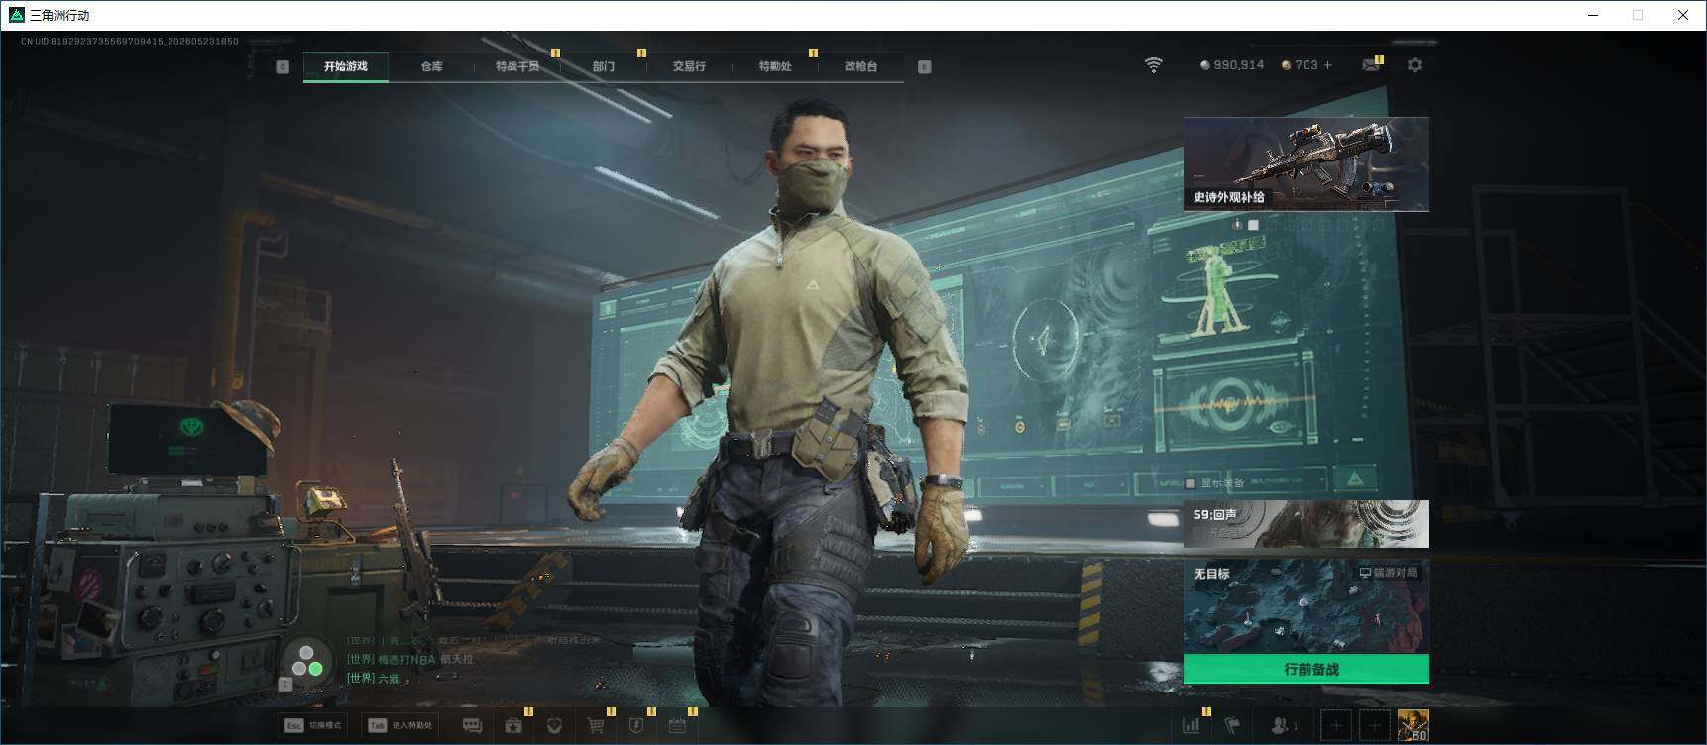Click the first empty squad slot plus

pos(1336,726)
